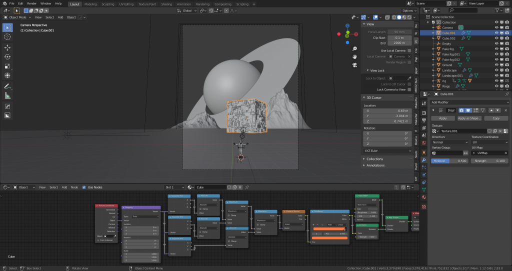Screen dimensions: 512x271
Task: Remove the Displace modifier with its X button
Action: 506,110
